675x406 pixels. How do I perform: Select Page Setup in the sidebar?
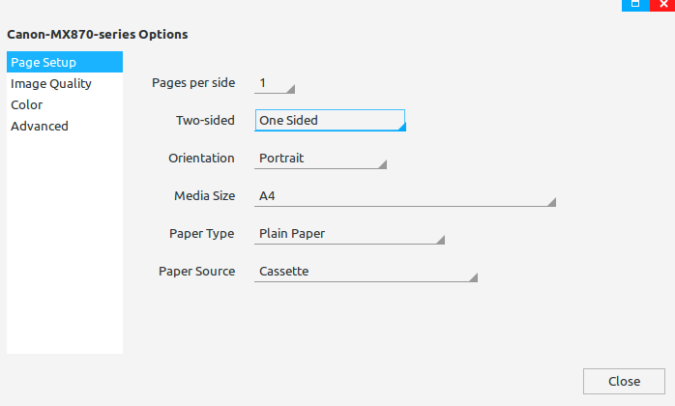tap(64, 63)
